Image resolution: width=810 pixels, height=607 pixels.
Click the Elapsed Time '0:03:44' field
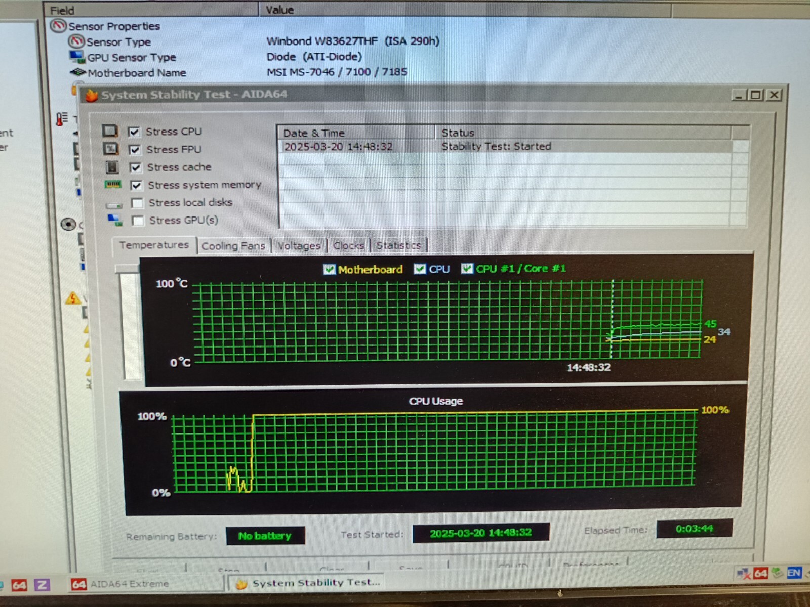coord(694,529)
